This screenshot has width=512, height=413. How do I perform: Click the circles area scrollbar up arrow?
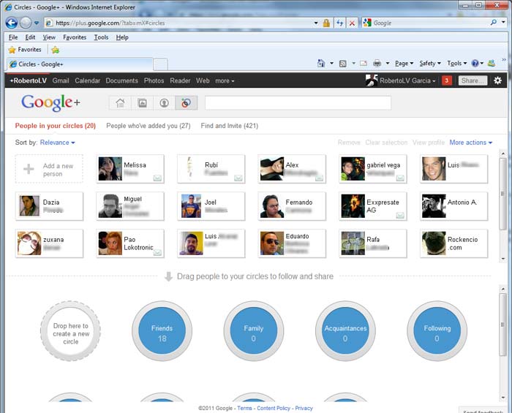(503, 289)
